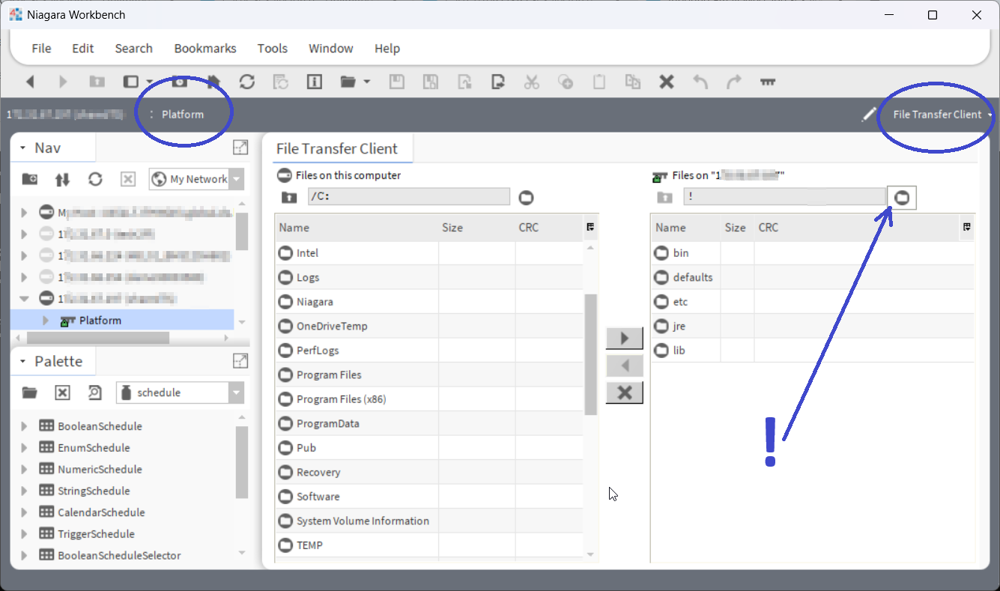Collapse the Nav panel title arrow
This screenshot has width=1000, height=591.
[x=23, y=148]
